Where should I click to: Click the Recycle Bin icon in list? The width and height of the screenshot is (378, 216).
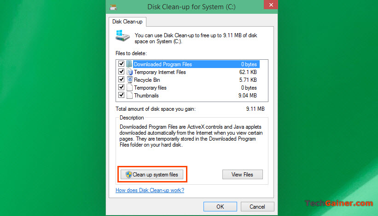point(130,80)
